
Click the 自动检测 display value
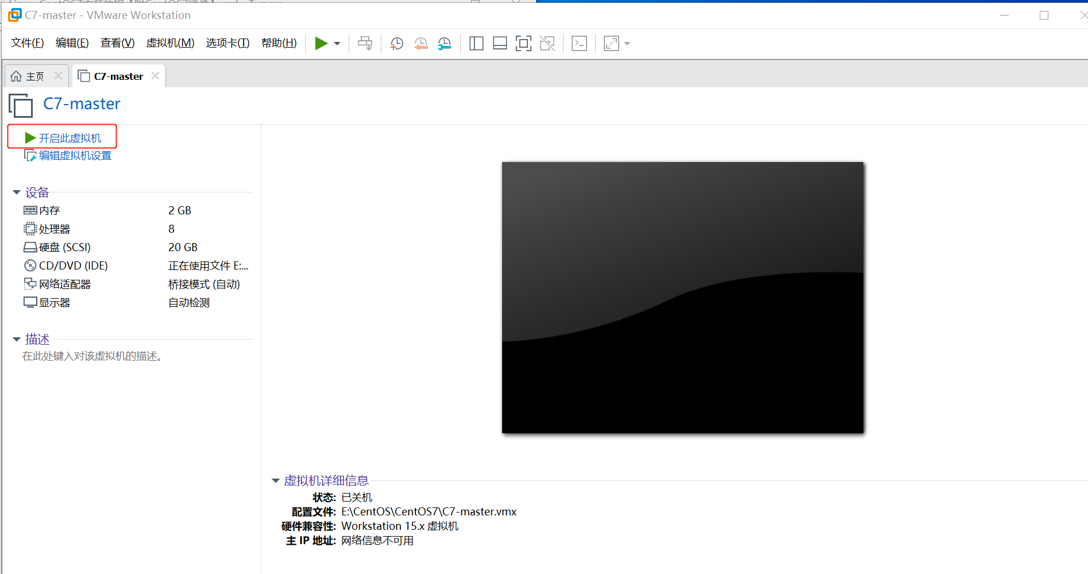189,303
